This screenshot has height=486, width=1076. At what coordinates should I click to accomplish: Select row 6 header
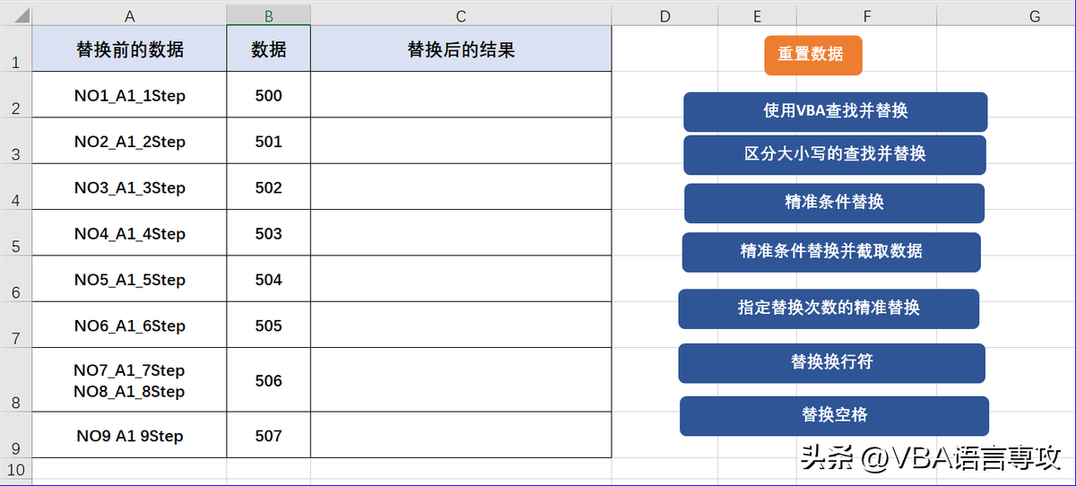point(16,279)
